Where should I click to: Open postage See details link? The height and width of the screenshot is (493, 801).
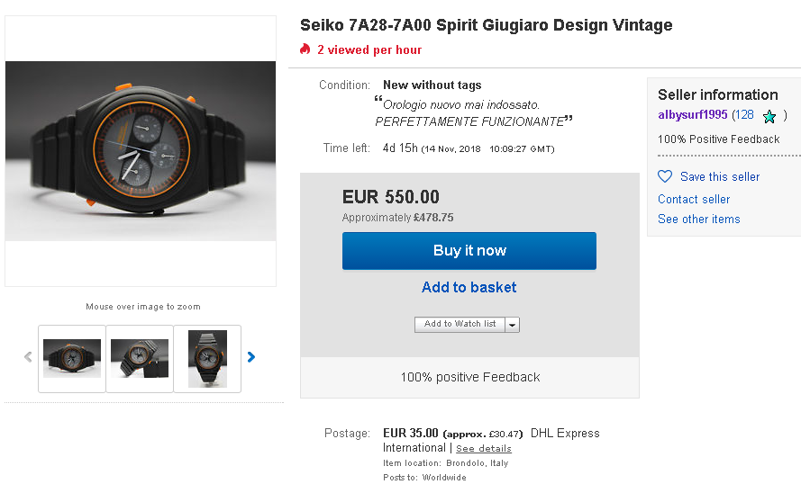point(483,448)
